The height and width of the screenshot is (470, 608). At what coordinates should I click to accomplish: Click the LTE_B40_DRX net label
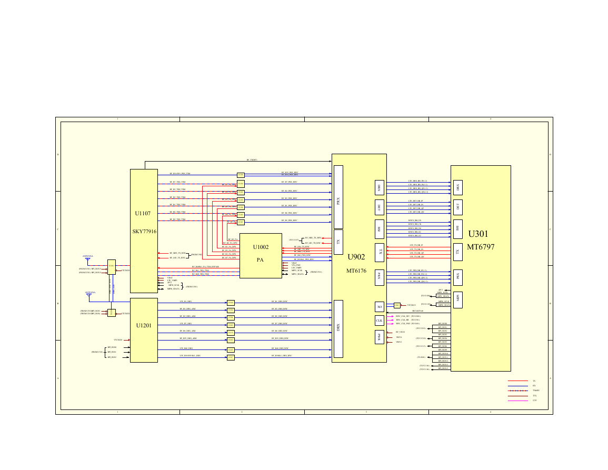point(186,348)
